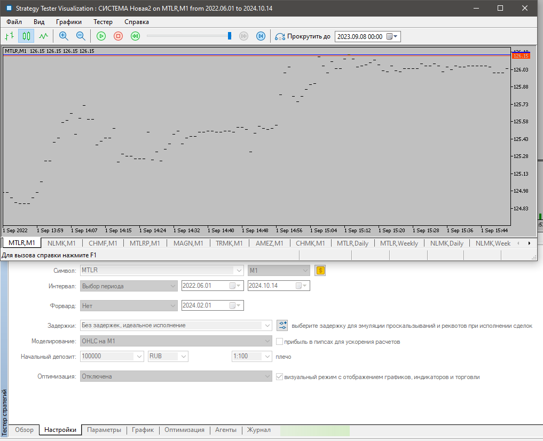543x441 pixels.
Task: Open the Параметры tester tab
Action: (x=104, y=430)
